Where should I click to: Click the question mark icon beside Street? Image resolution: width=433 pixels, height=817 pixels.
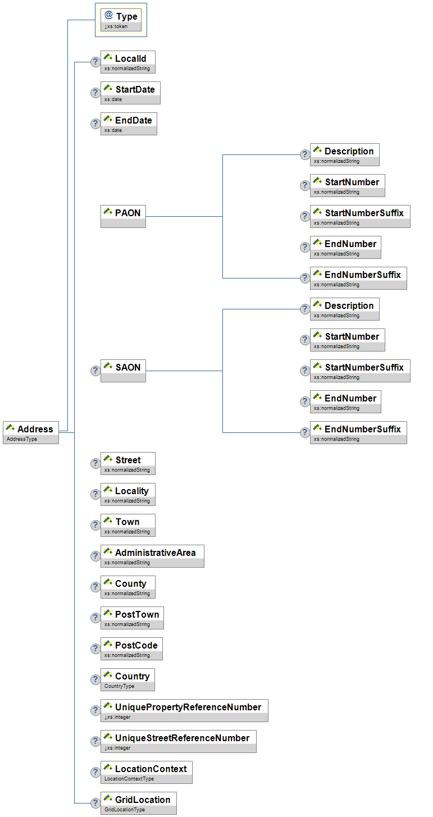[x=95, y=463]
